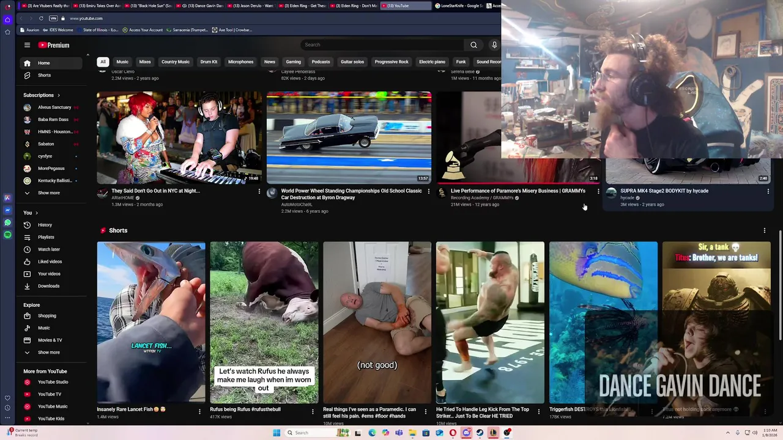Select the Microphones filter chip

tap(241, 62)
